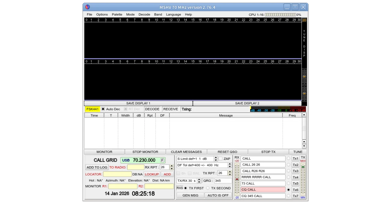The width and height of the screenshot is (391, 204).
Task: Click the S Limit spin box up arrow
Action: [216, 157]
